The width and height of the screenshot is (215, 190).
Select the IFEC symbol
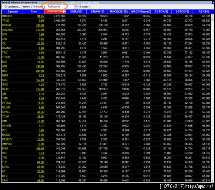click(5, 84)
